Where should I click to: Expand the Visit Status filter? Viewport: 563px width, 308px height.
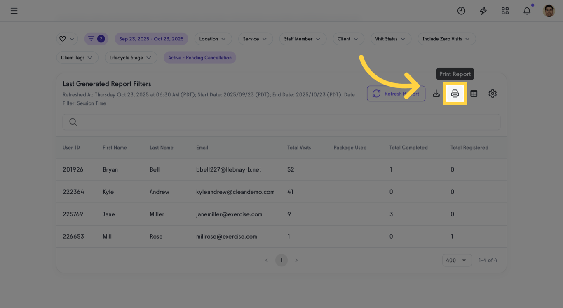point(391,38)
